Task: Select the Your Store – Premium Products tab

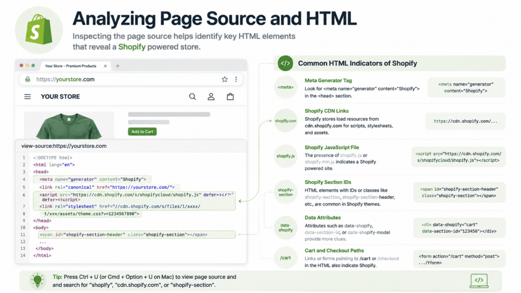Action: tap(76, 66)
